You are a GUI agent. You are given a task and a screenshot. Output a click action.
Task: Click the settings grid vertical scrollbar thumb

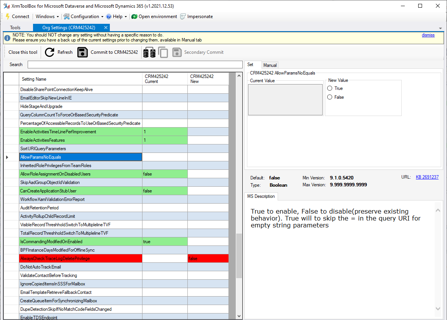coord(239,255)
